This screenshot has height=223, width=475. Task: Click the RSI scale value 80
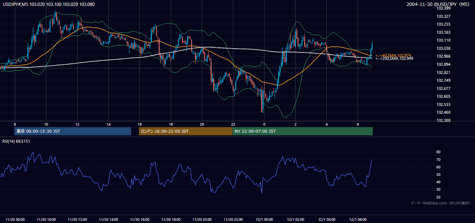pos(439,152)
